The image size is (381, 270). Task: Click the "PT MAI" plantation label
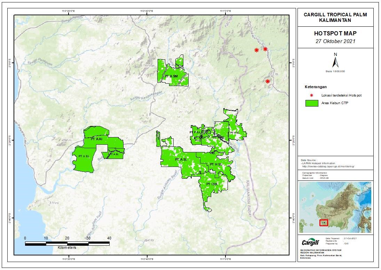218,137
